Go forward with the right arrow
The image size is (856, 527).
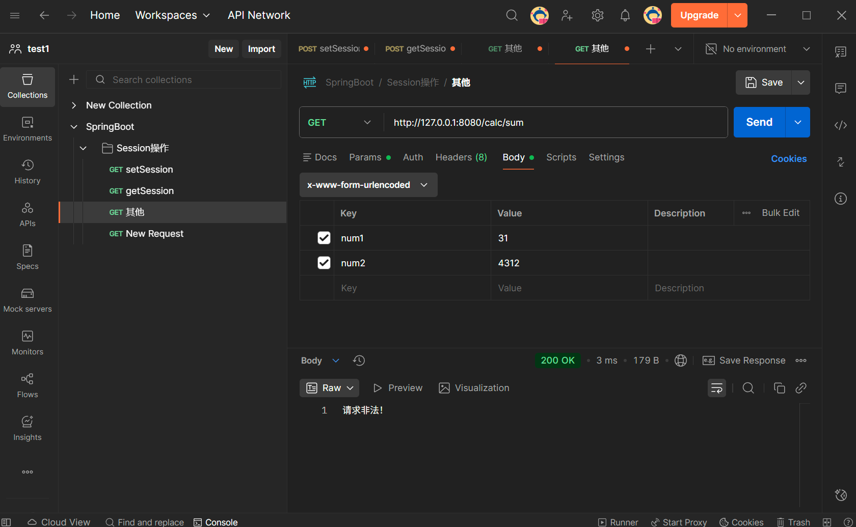pyautogui.click(x=72, y=15)
